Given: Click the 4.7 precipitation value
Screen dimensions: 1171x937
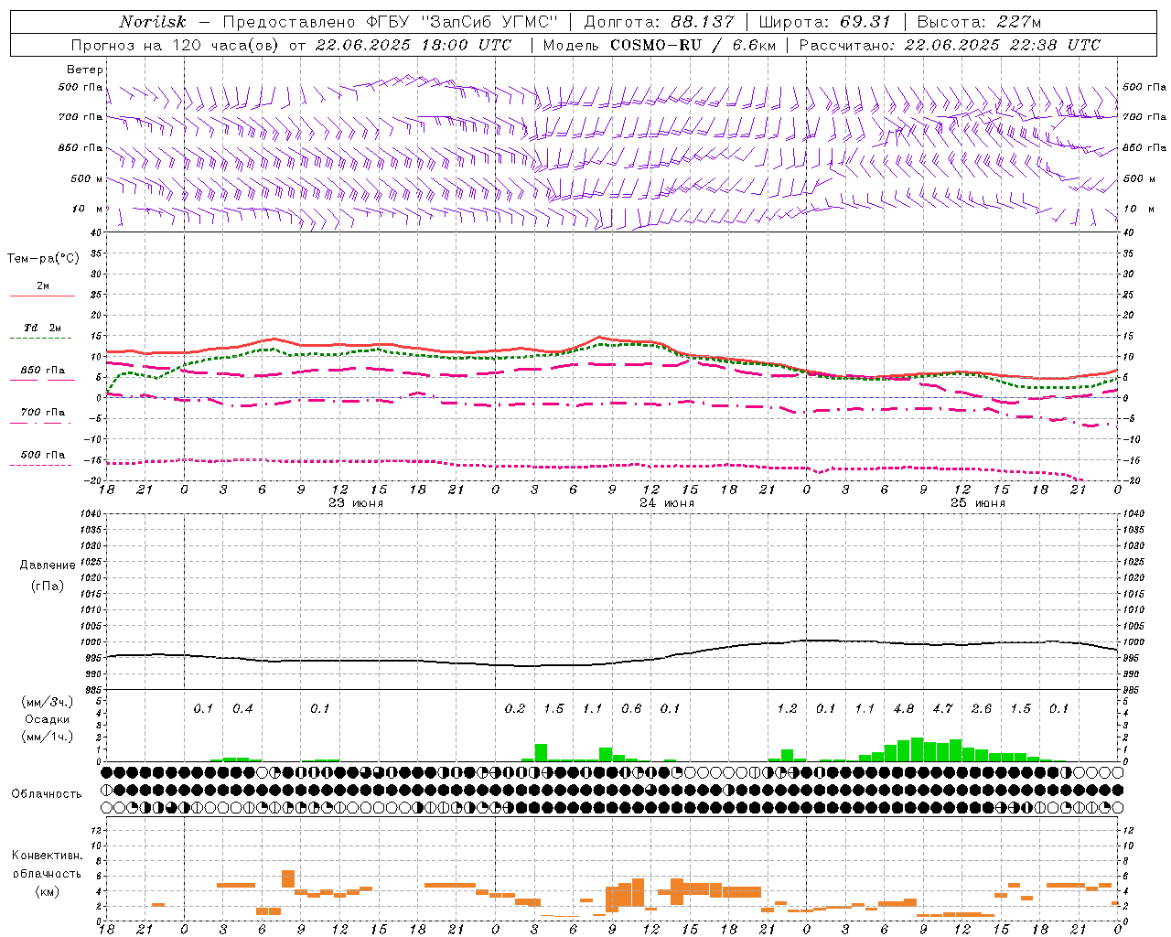Looking at the screenshot, I should pos(942,708).
